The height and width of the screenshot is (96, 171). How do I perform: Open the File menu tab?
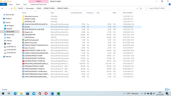click(4, 4)
